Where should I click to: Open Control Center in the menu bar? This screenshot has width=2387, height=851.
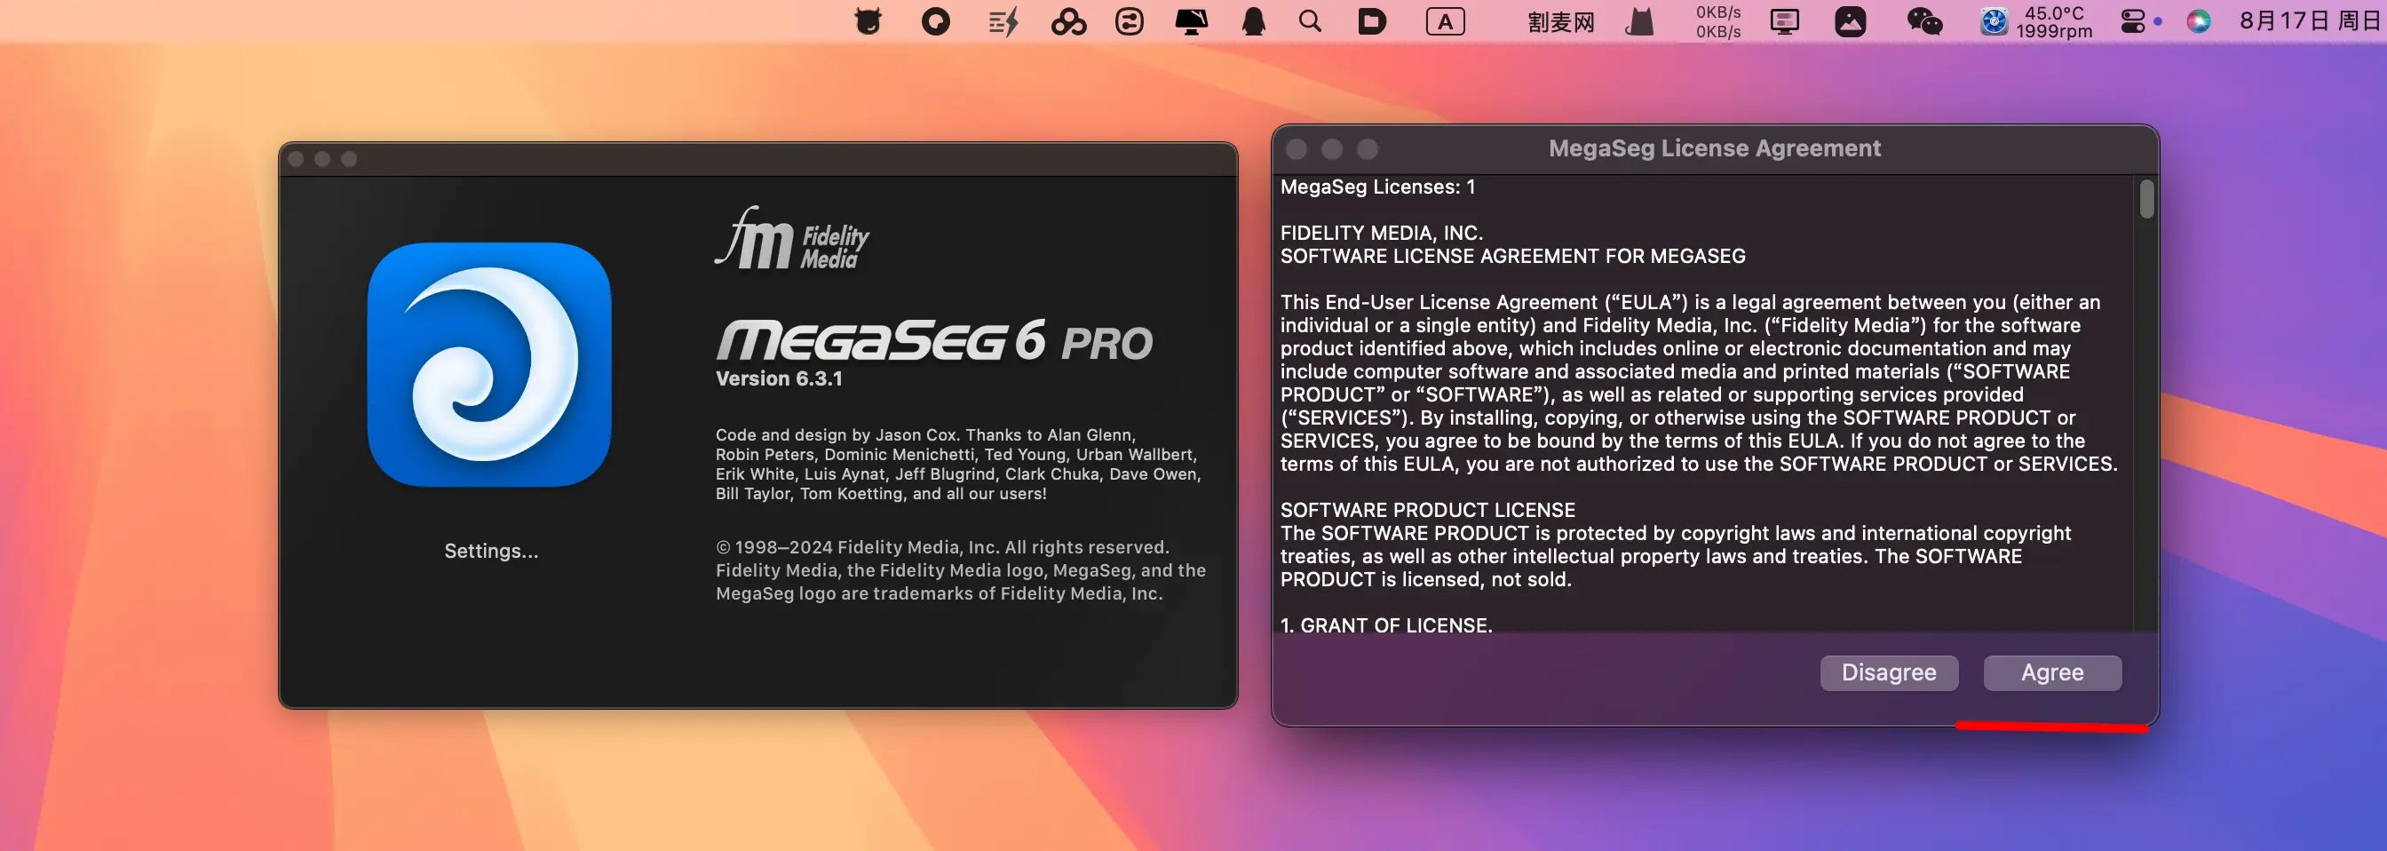pyautogui.click(x=2132, y=21)
